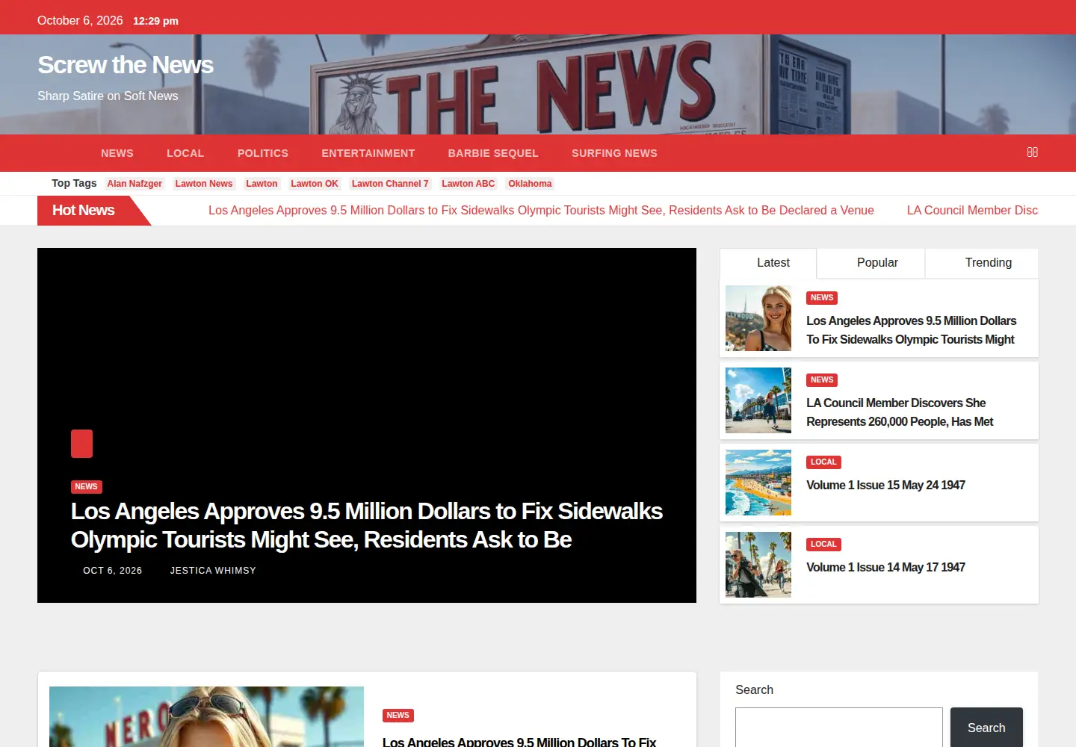
Task: Switch to the Latest tab
Action: pos(768,263)
